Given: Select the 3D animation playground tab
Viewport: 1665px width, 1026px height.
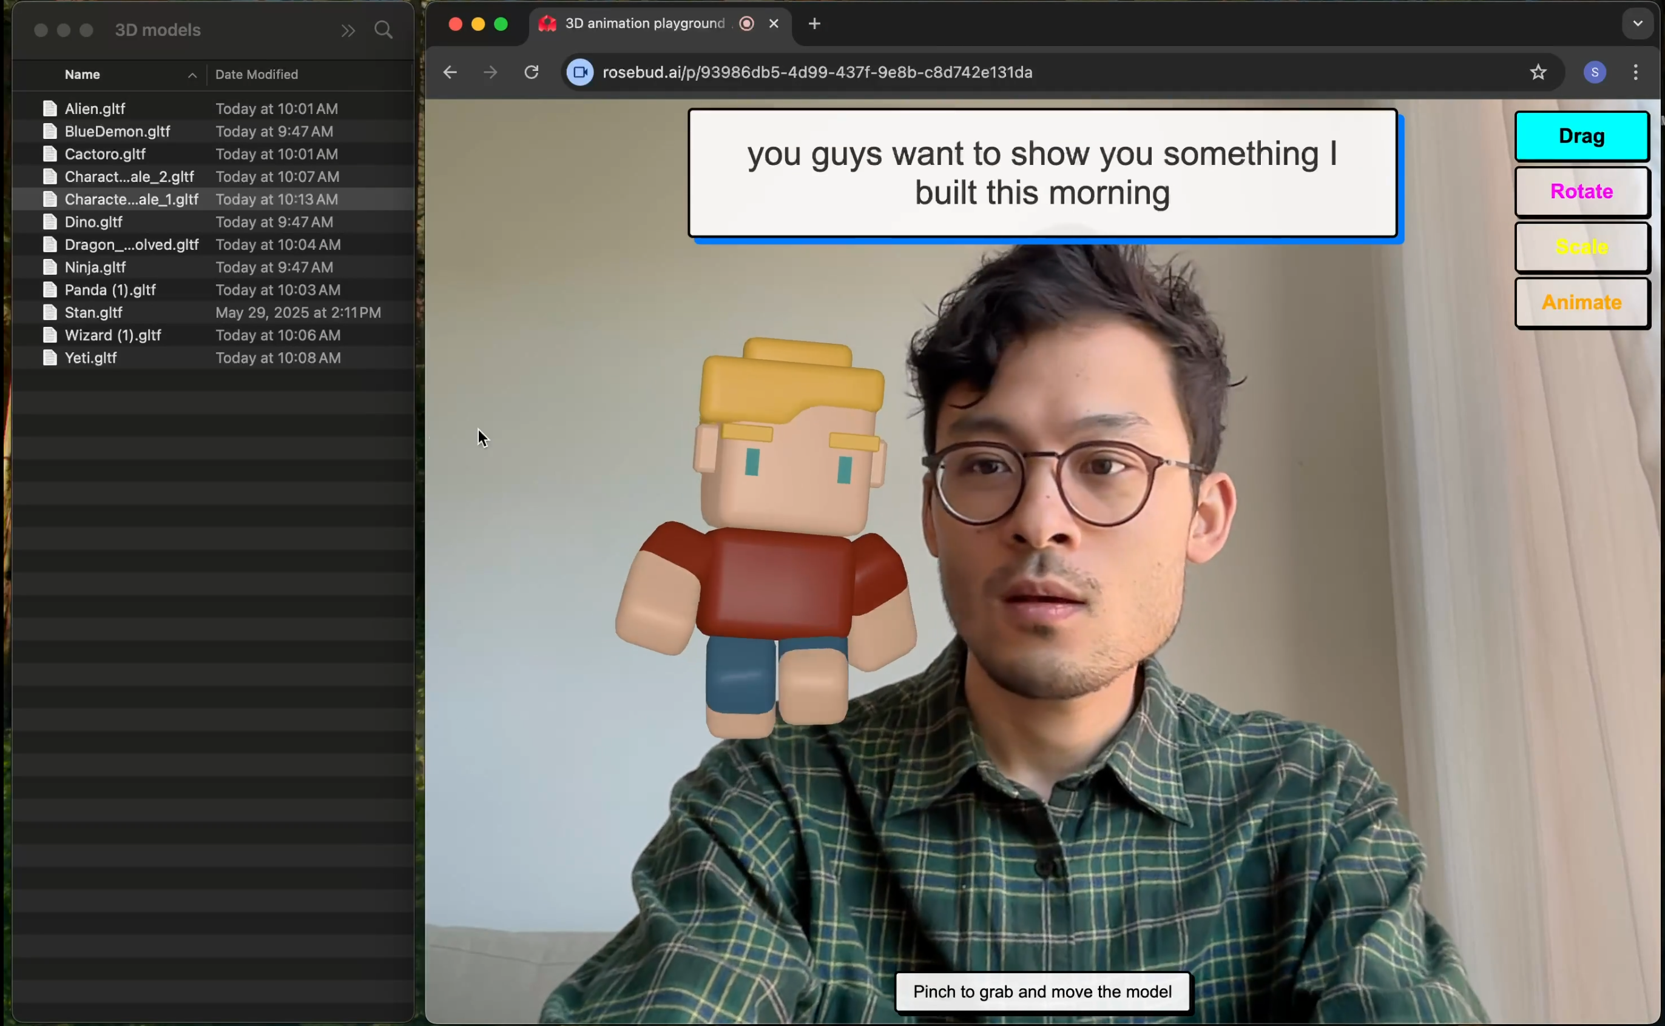Looking at the screenshot, I should click(x=659, y=24).
